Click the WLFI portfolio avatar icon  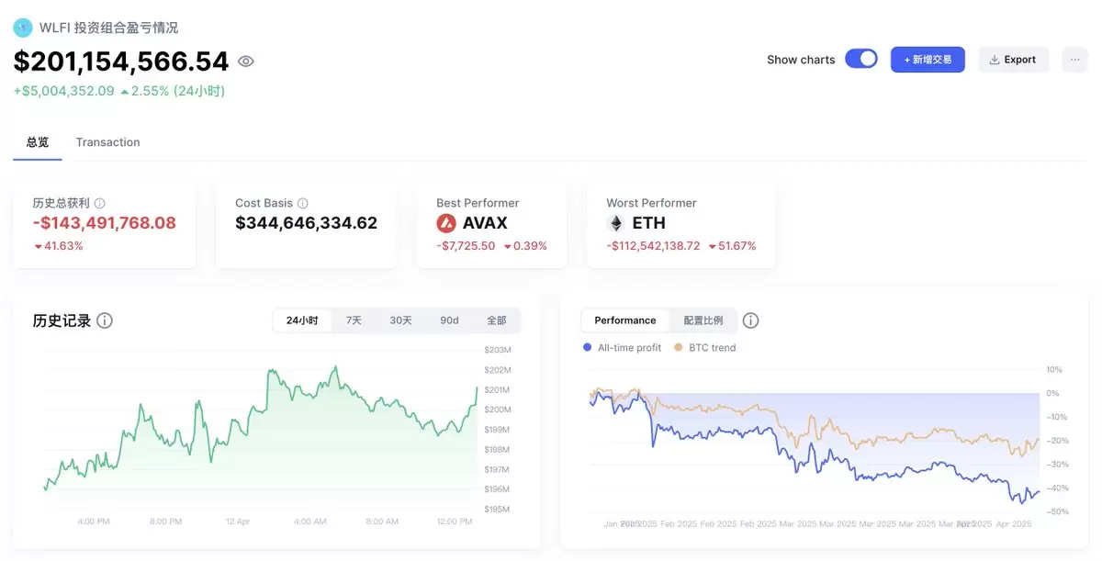tap(23, 28)
